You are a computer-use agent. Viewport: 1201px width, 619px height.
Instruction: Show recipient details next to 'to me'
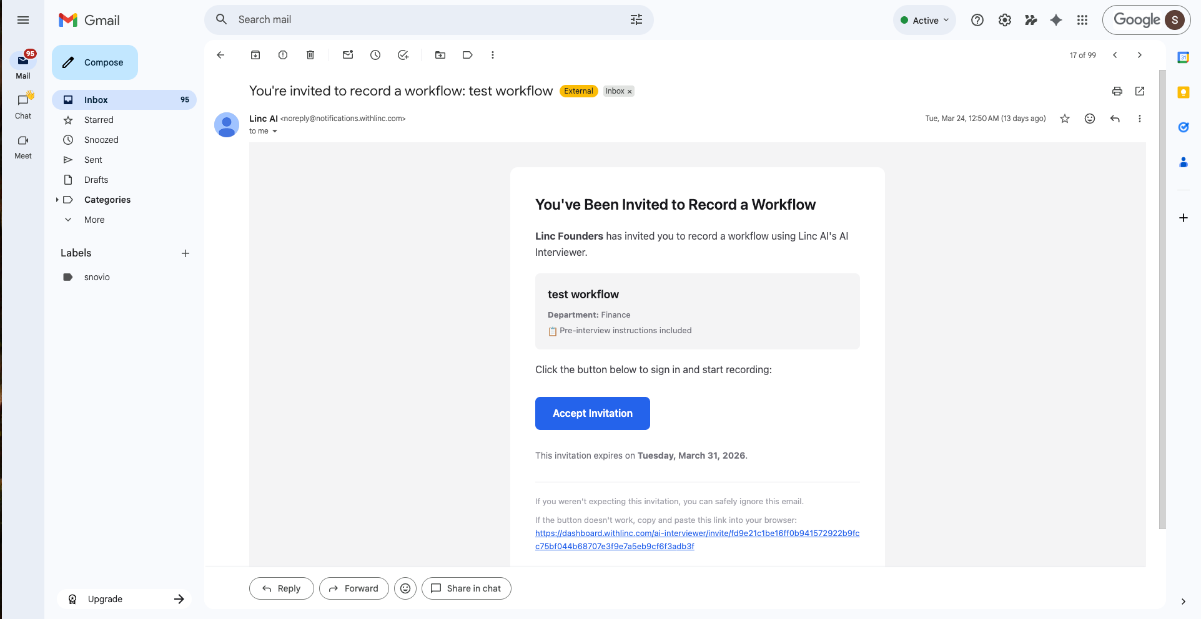pyautogui.click(x=275, y=131)
